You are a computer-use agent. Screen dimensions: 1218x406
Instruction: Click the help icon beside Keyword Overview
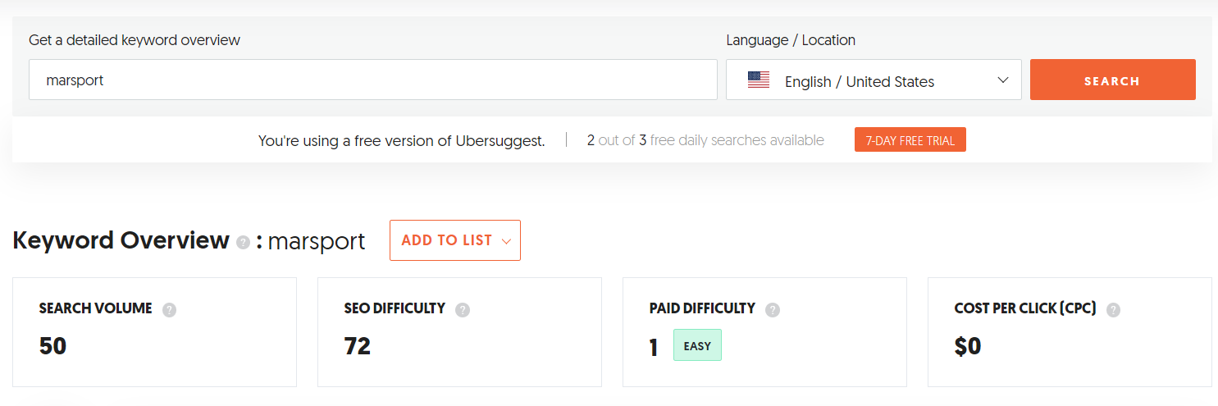[x=243, y=243]
